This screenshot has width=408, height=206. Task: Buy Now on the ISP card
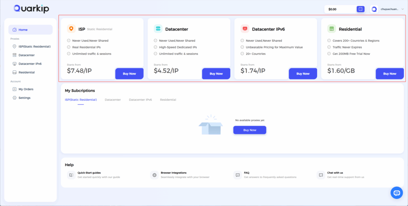(x=129, y=73)
